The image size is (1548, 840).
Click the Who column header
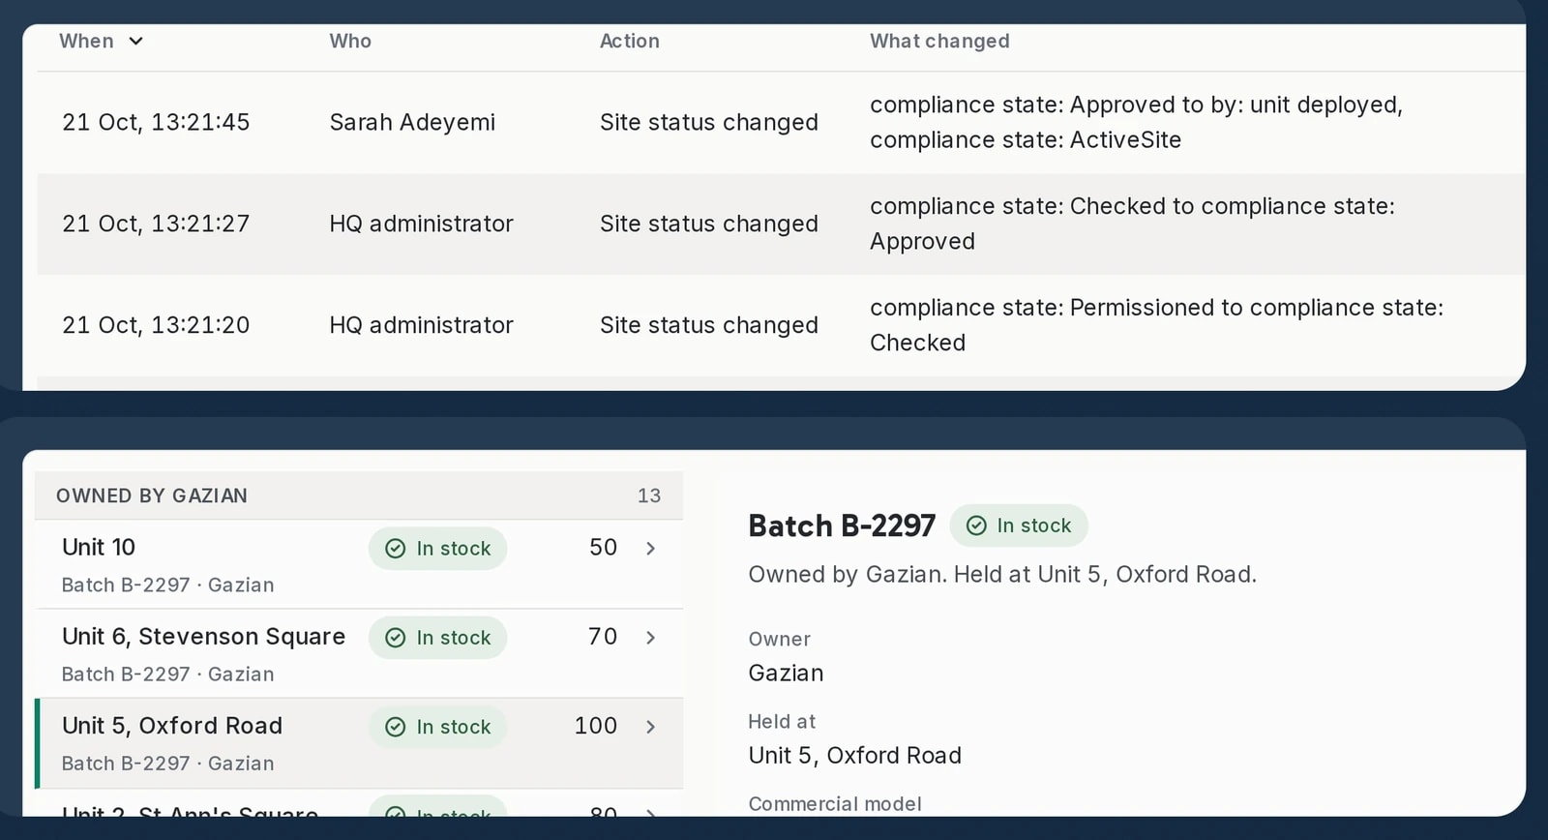pyautogui.click(x=350, y=41)
